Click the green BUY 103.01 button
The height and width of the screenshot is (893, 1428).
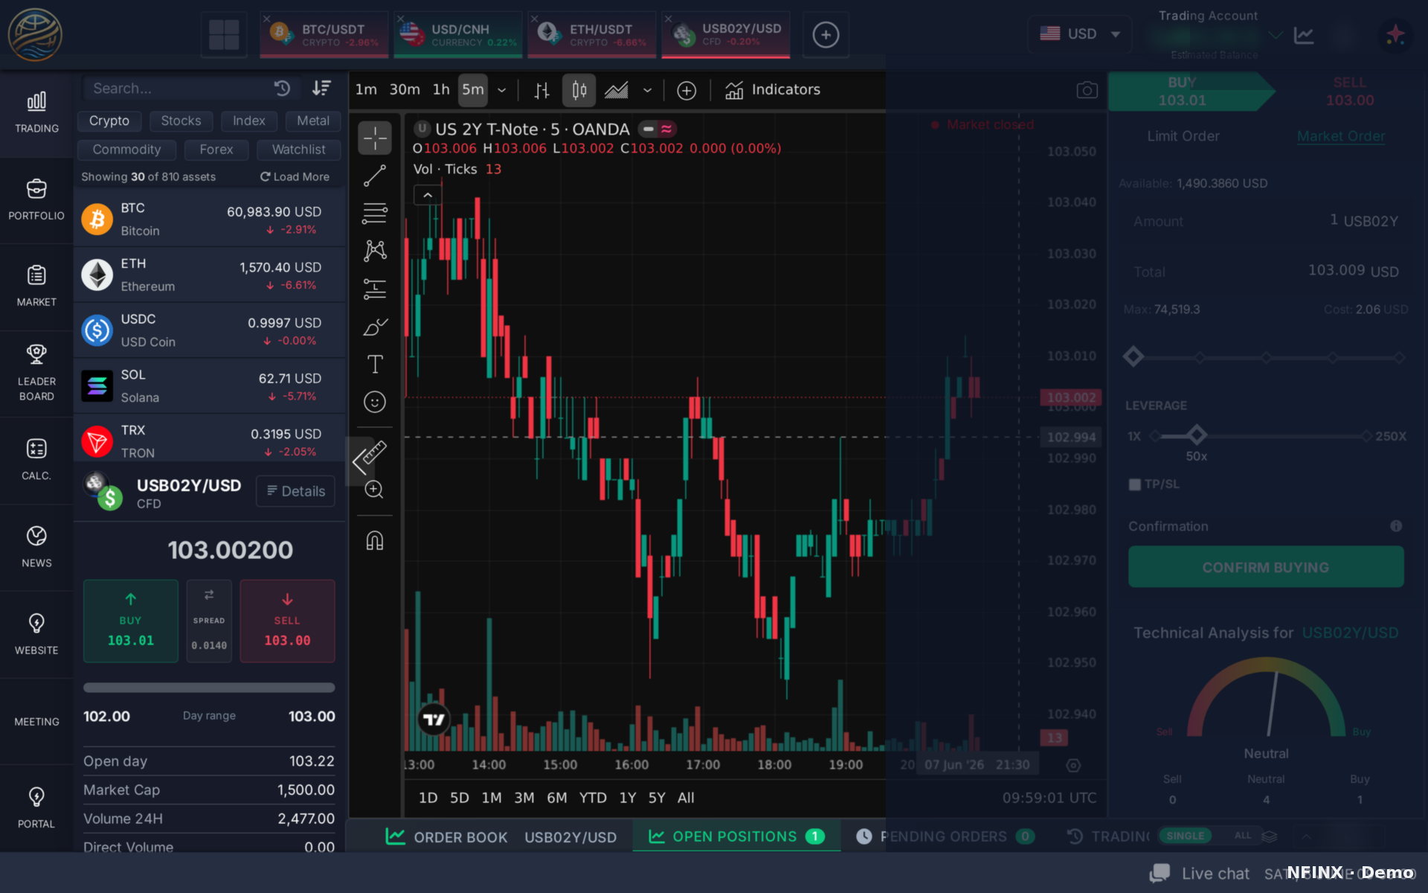(x=131, y=621)
